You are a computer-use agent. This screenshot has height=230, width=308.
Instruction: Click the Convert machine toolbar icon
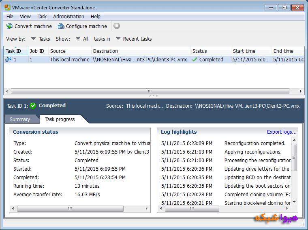pos(9,26)
